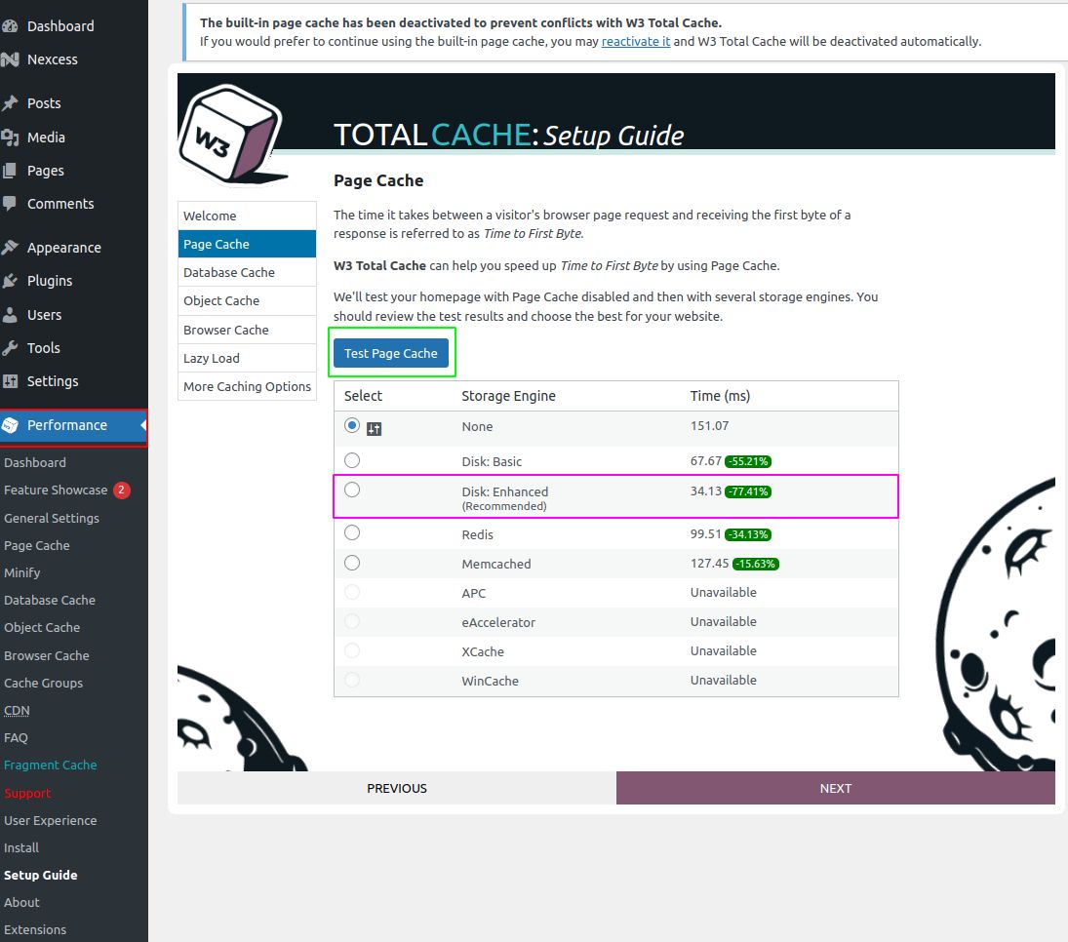Screen dimensions: 1068x942
Task: Open the Object Cache setup step
Action: click(247, 300)
